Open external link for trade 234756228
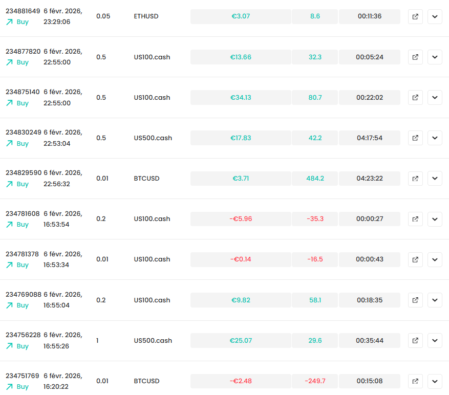Screen dimensions: 449x395 [415, 341]
